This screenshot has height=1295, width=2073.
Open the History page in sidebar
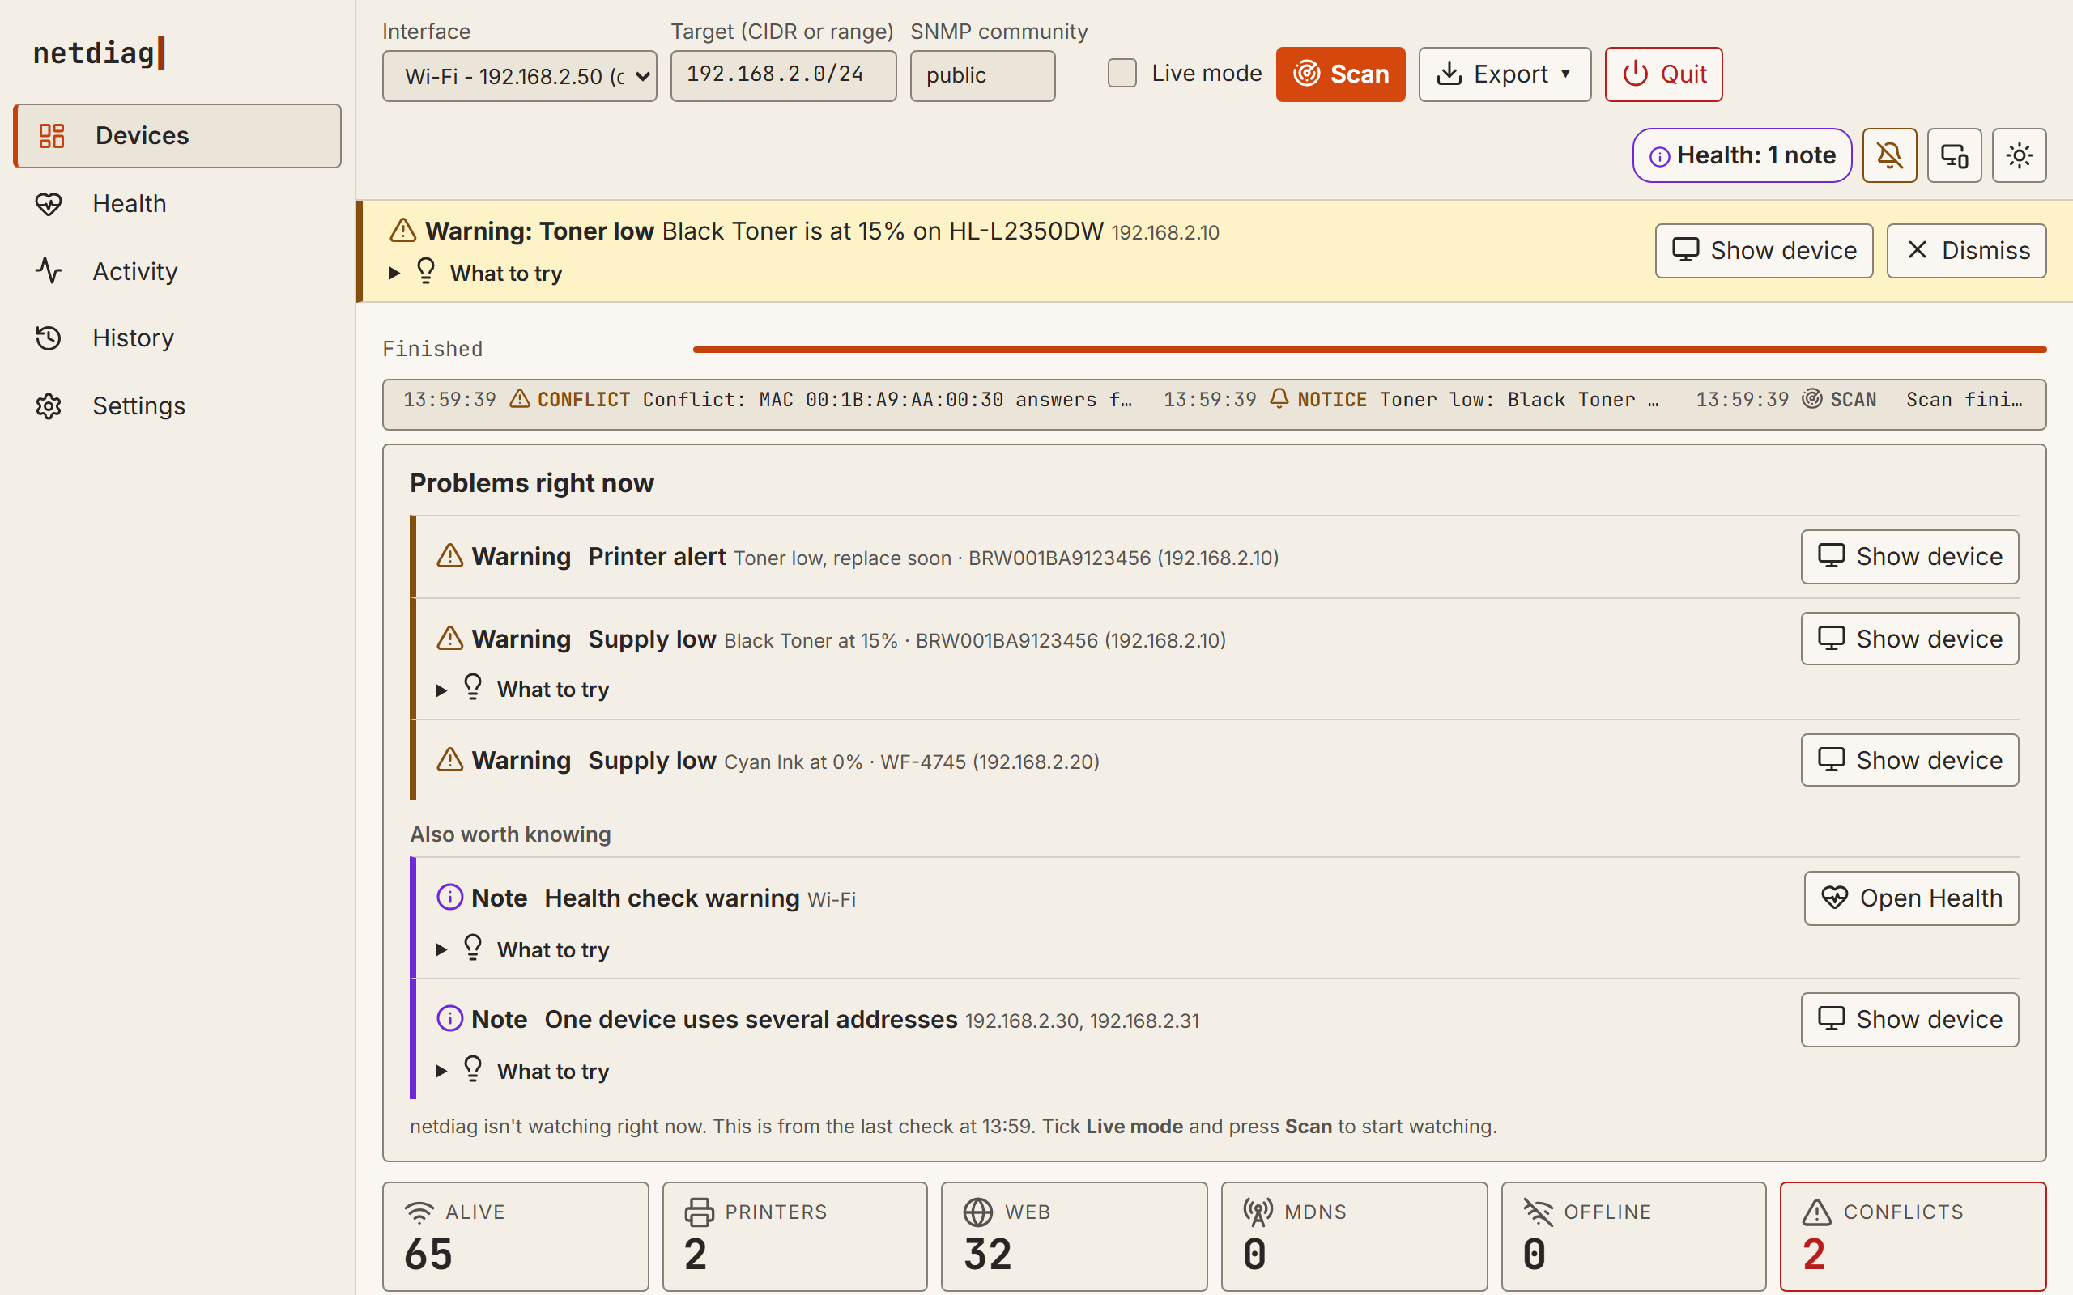coord(177,338)
